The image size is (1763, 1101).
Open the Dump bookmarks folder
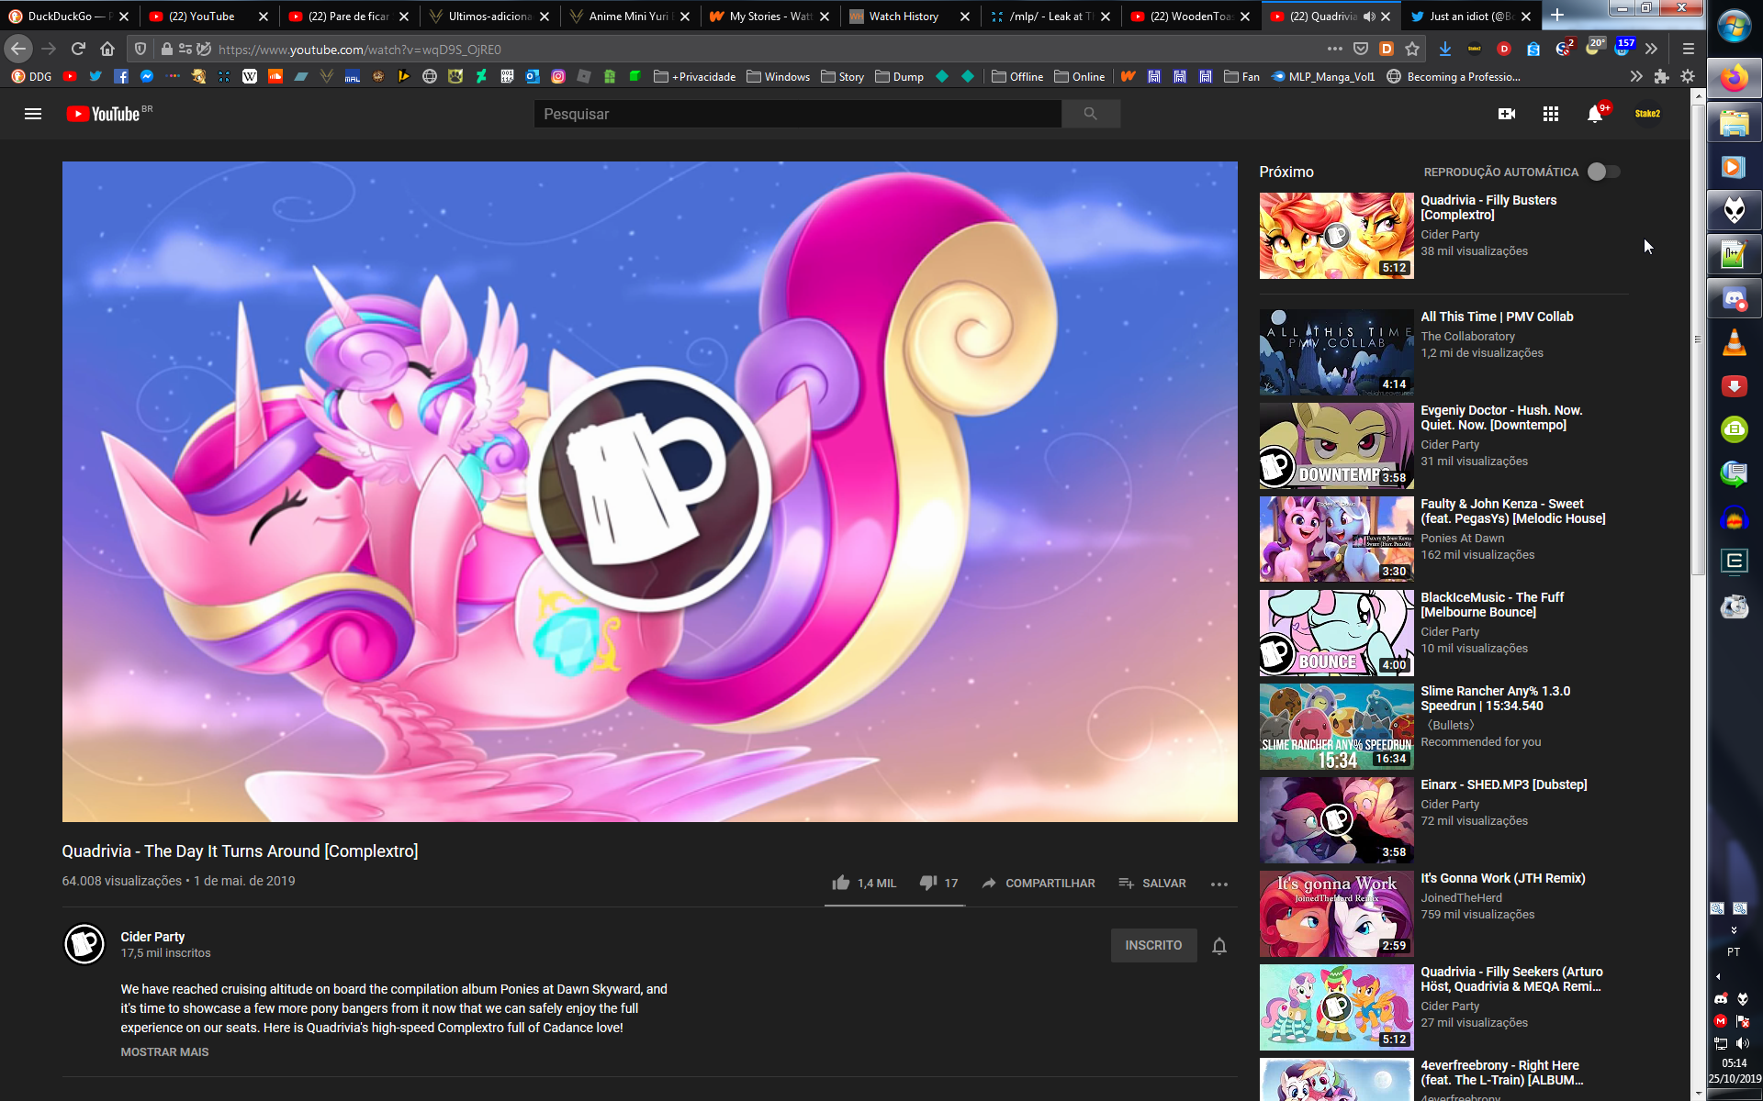point(900,77)
